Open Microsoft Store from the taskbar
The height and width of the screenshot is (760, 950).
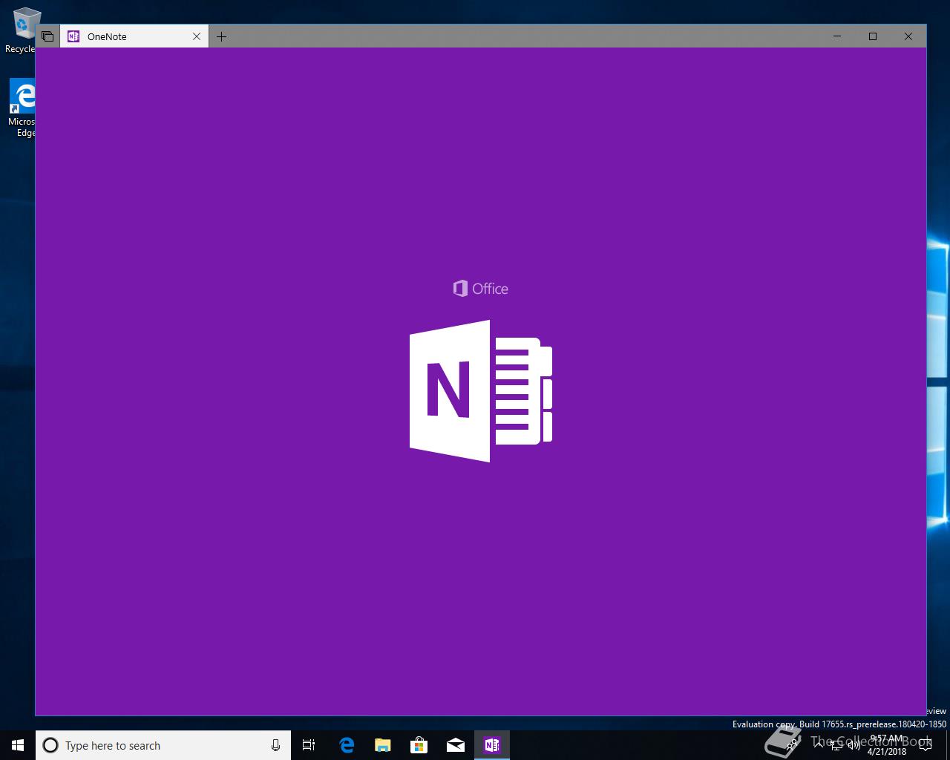(x=419, y=745)
